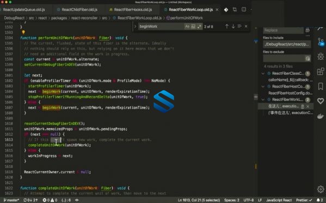Switch to the ReactUpdateQueue.old.js tab
The width and height of the screenshot is (326, 203).
click(x=24, y=10)
